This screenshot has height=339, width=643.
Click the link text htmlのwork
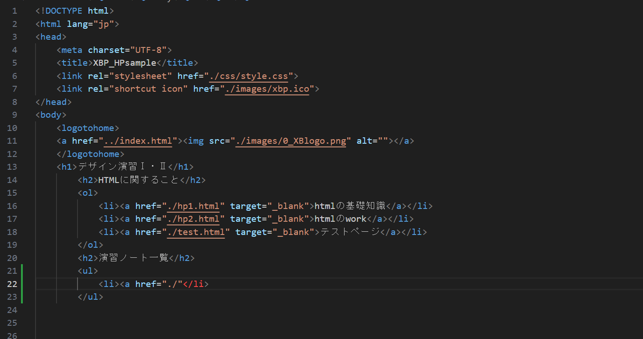341,219
